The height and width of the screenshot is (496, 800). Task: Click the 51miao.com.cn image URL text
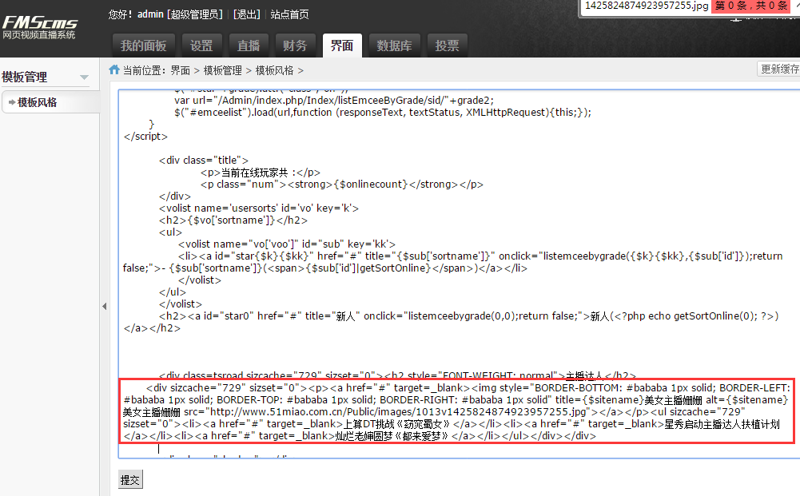pos(398,412)
